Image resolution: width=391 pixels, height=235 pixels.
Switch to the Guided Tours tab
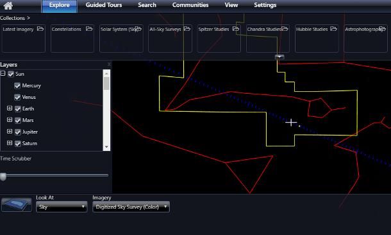coord(104,5)
